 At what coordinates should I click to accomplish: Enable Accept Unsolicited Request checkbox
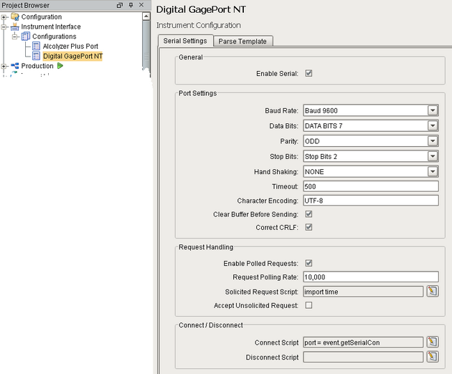pos(309,305)
